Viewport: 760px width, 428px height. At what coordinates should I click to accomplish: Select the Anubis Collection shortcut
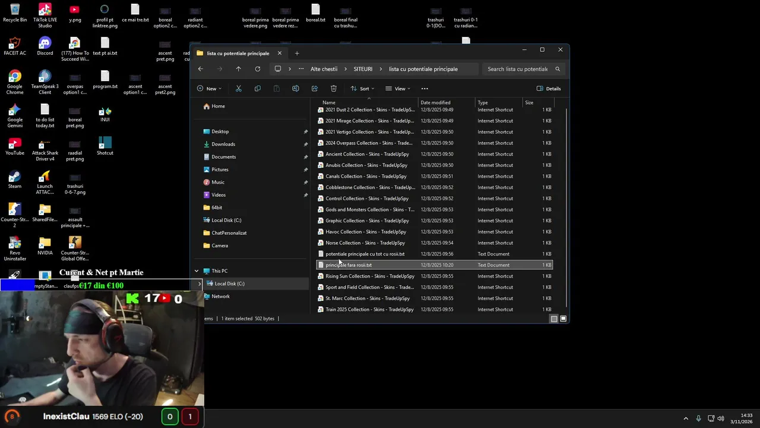pos(435,165)
